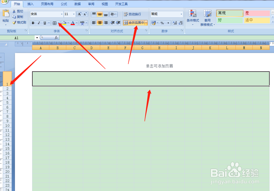Apply comma style format
The width and height of the screenshot is (274, 191).
click(x=168, y=23)
